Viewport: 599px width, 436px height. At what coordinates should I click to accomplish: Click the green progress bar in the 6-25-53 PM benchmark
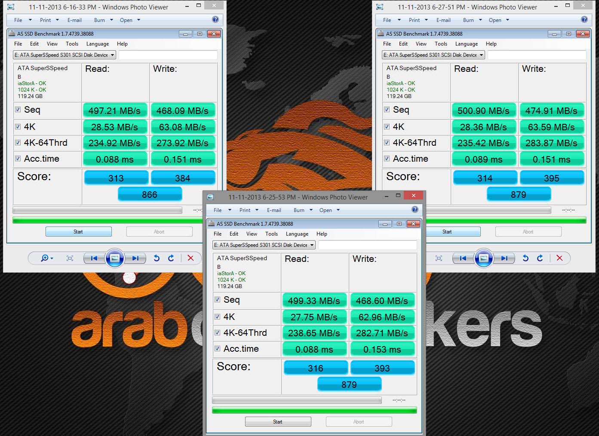point(314,410)
